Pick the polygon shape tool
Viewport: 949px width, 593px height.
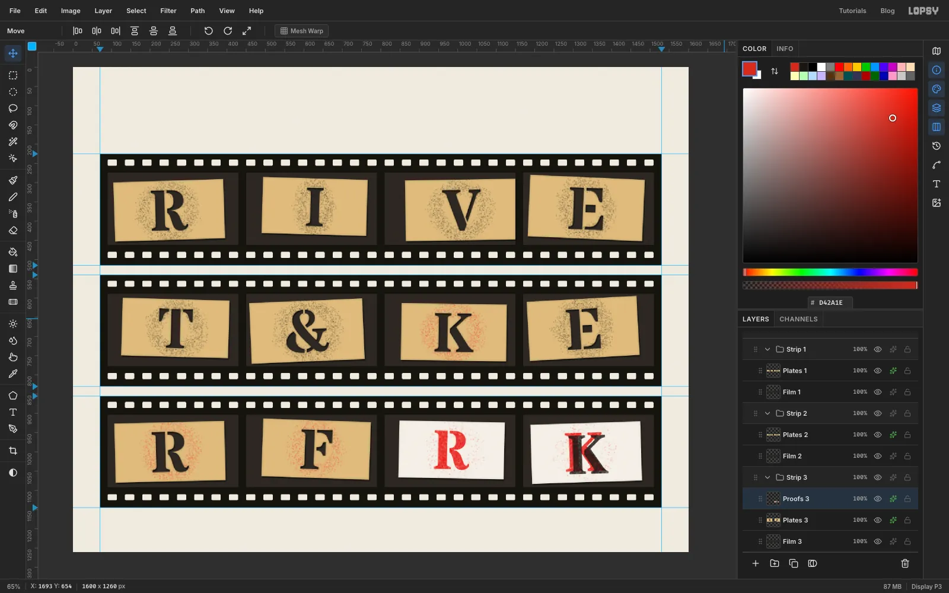click(13, 396)
